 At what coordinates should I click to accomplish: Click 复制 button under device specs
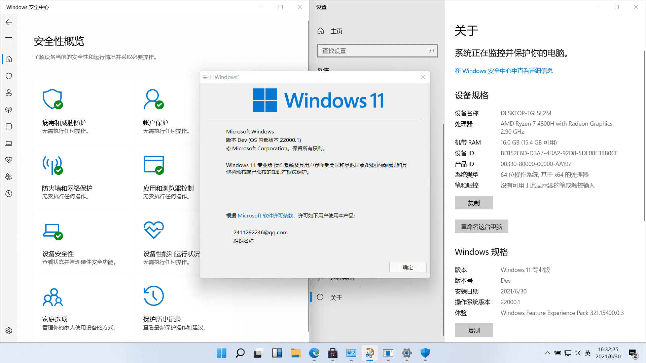point(474,203)
